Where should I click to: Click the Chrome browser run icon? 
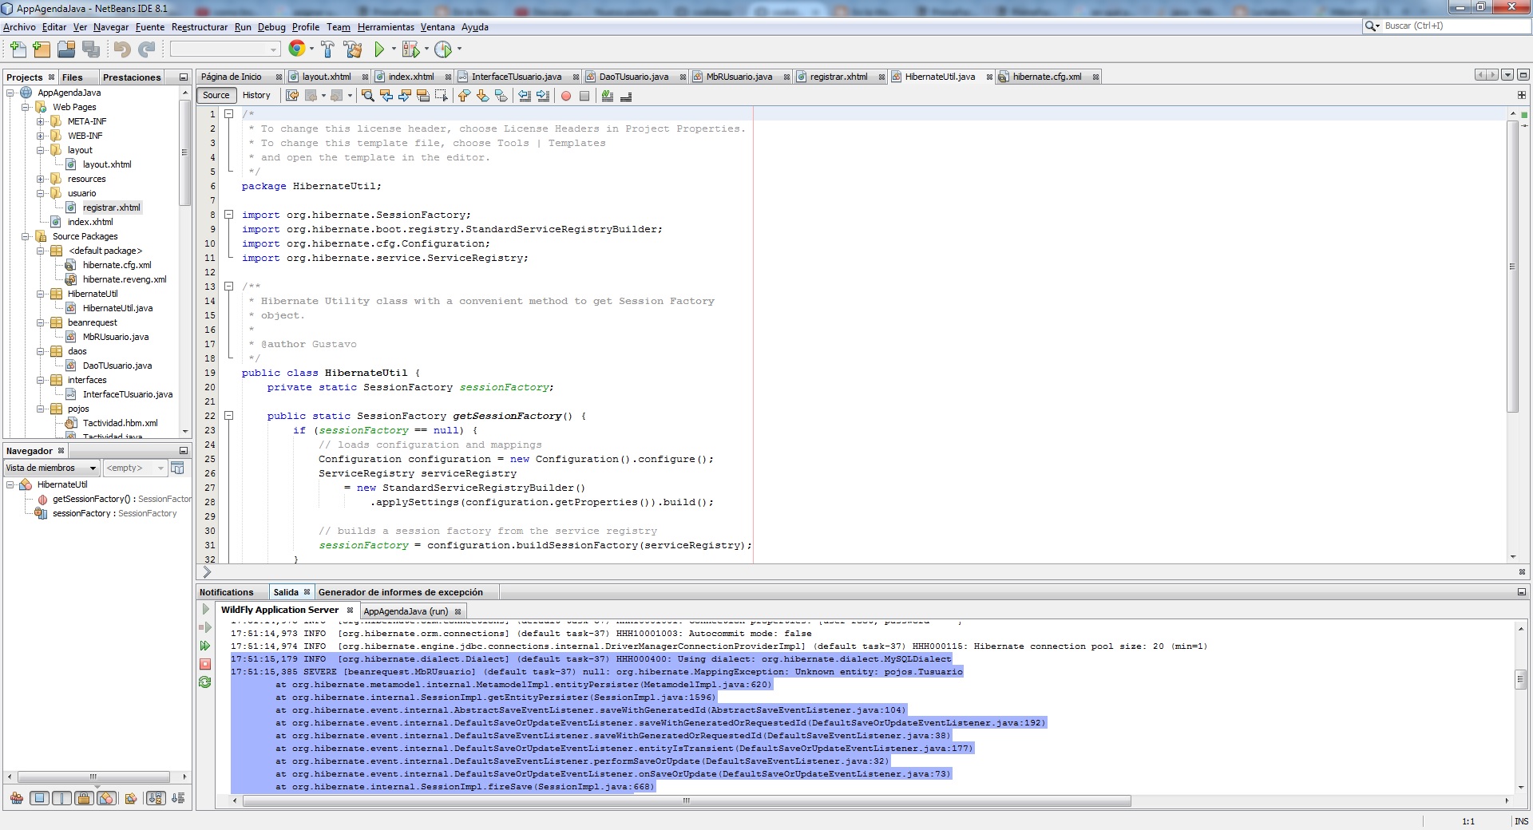296,49
